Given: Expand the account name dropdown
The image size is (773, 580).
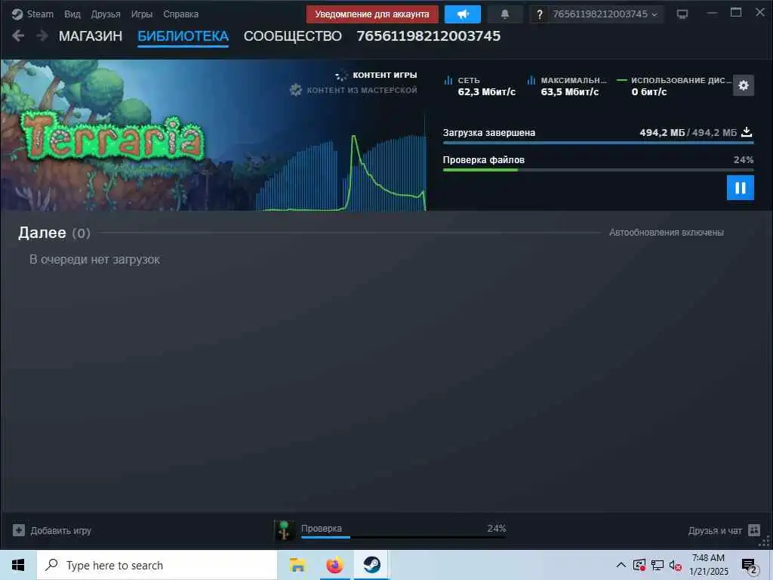Looking at the screenshot, I should coord(605,14).
